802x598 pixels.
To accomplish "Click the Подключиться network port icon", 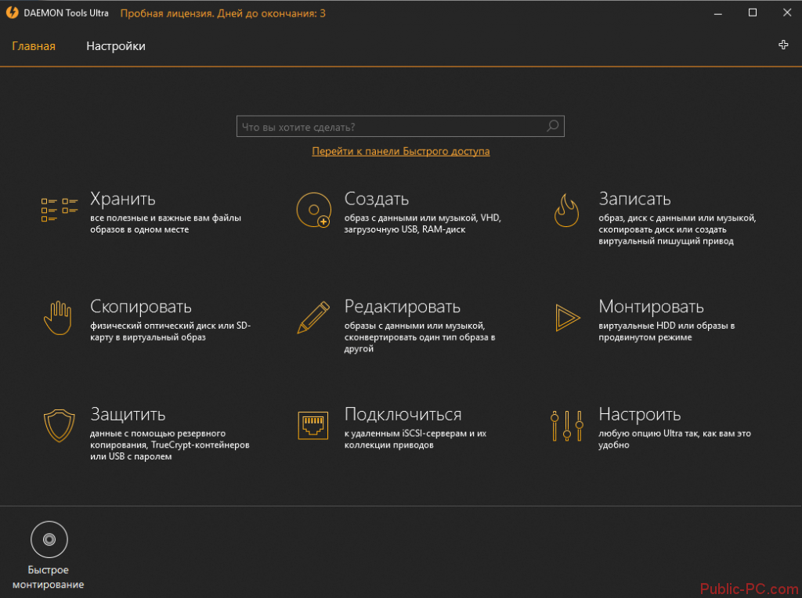I will pos(312,425).
